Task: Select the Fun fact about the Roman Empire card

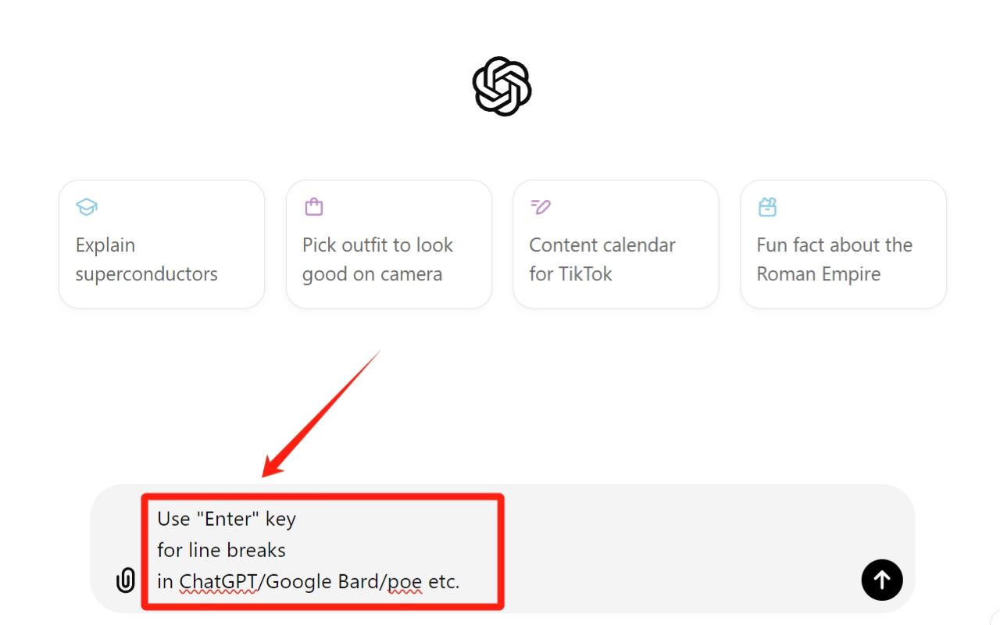Action: (x=843, y=244)
